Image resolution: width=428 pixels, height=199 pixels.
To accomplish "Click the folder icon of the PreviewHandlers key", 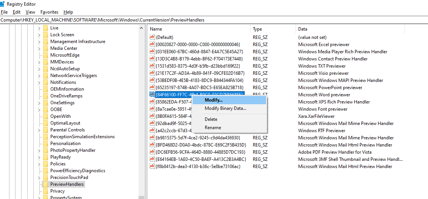I will pos(45,184).
